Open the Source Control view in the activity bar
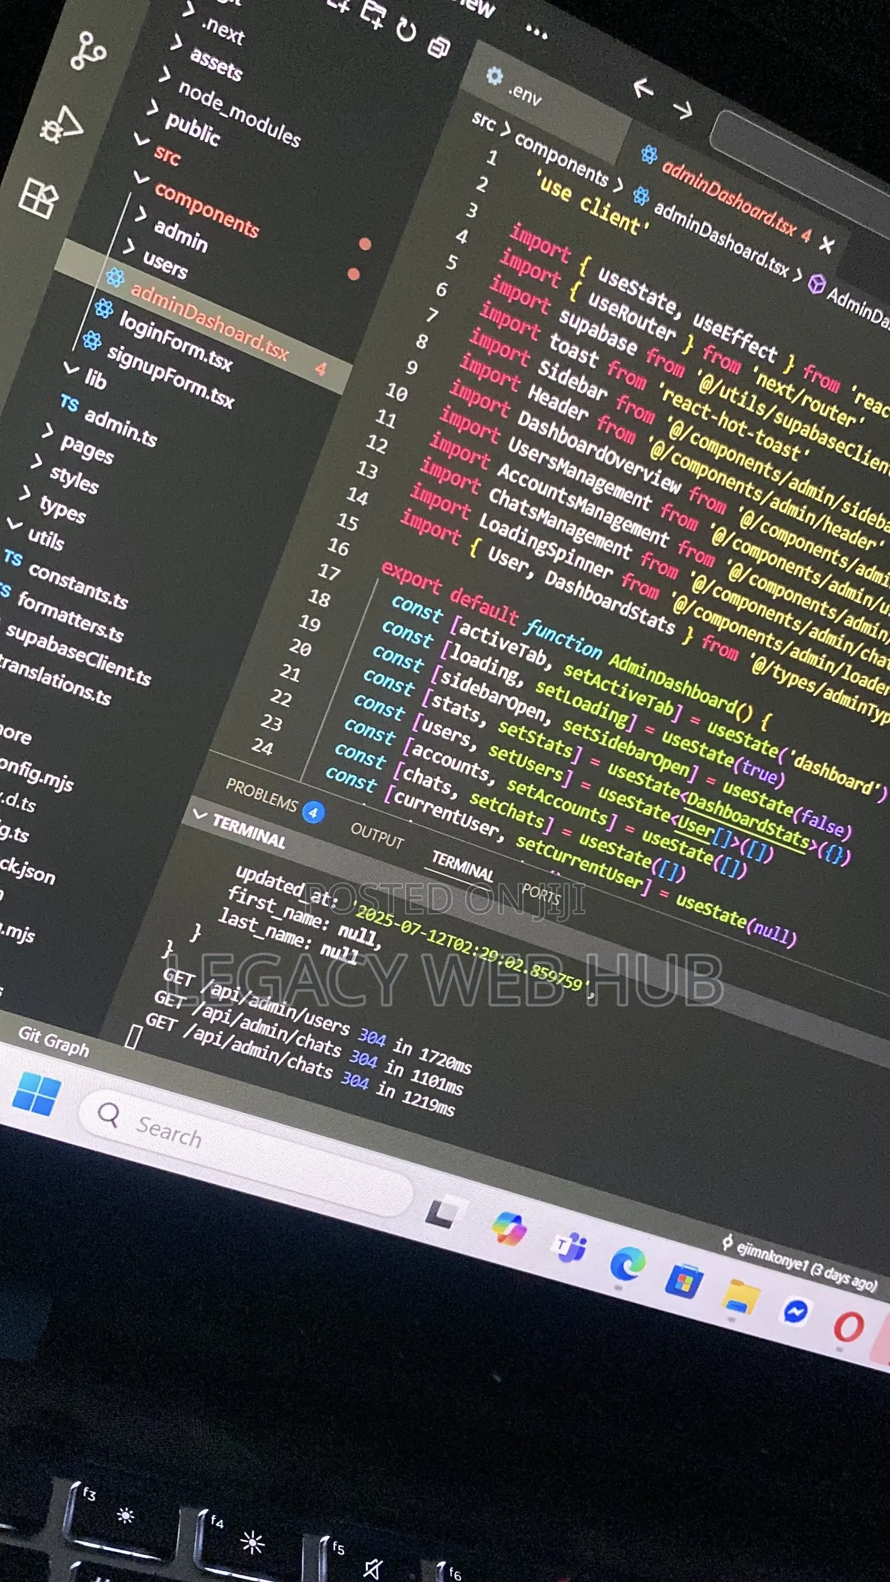 pos(88,51)
